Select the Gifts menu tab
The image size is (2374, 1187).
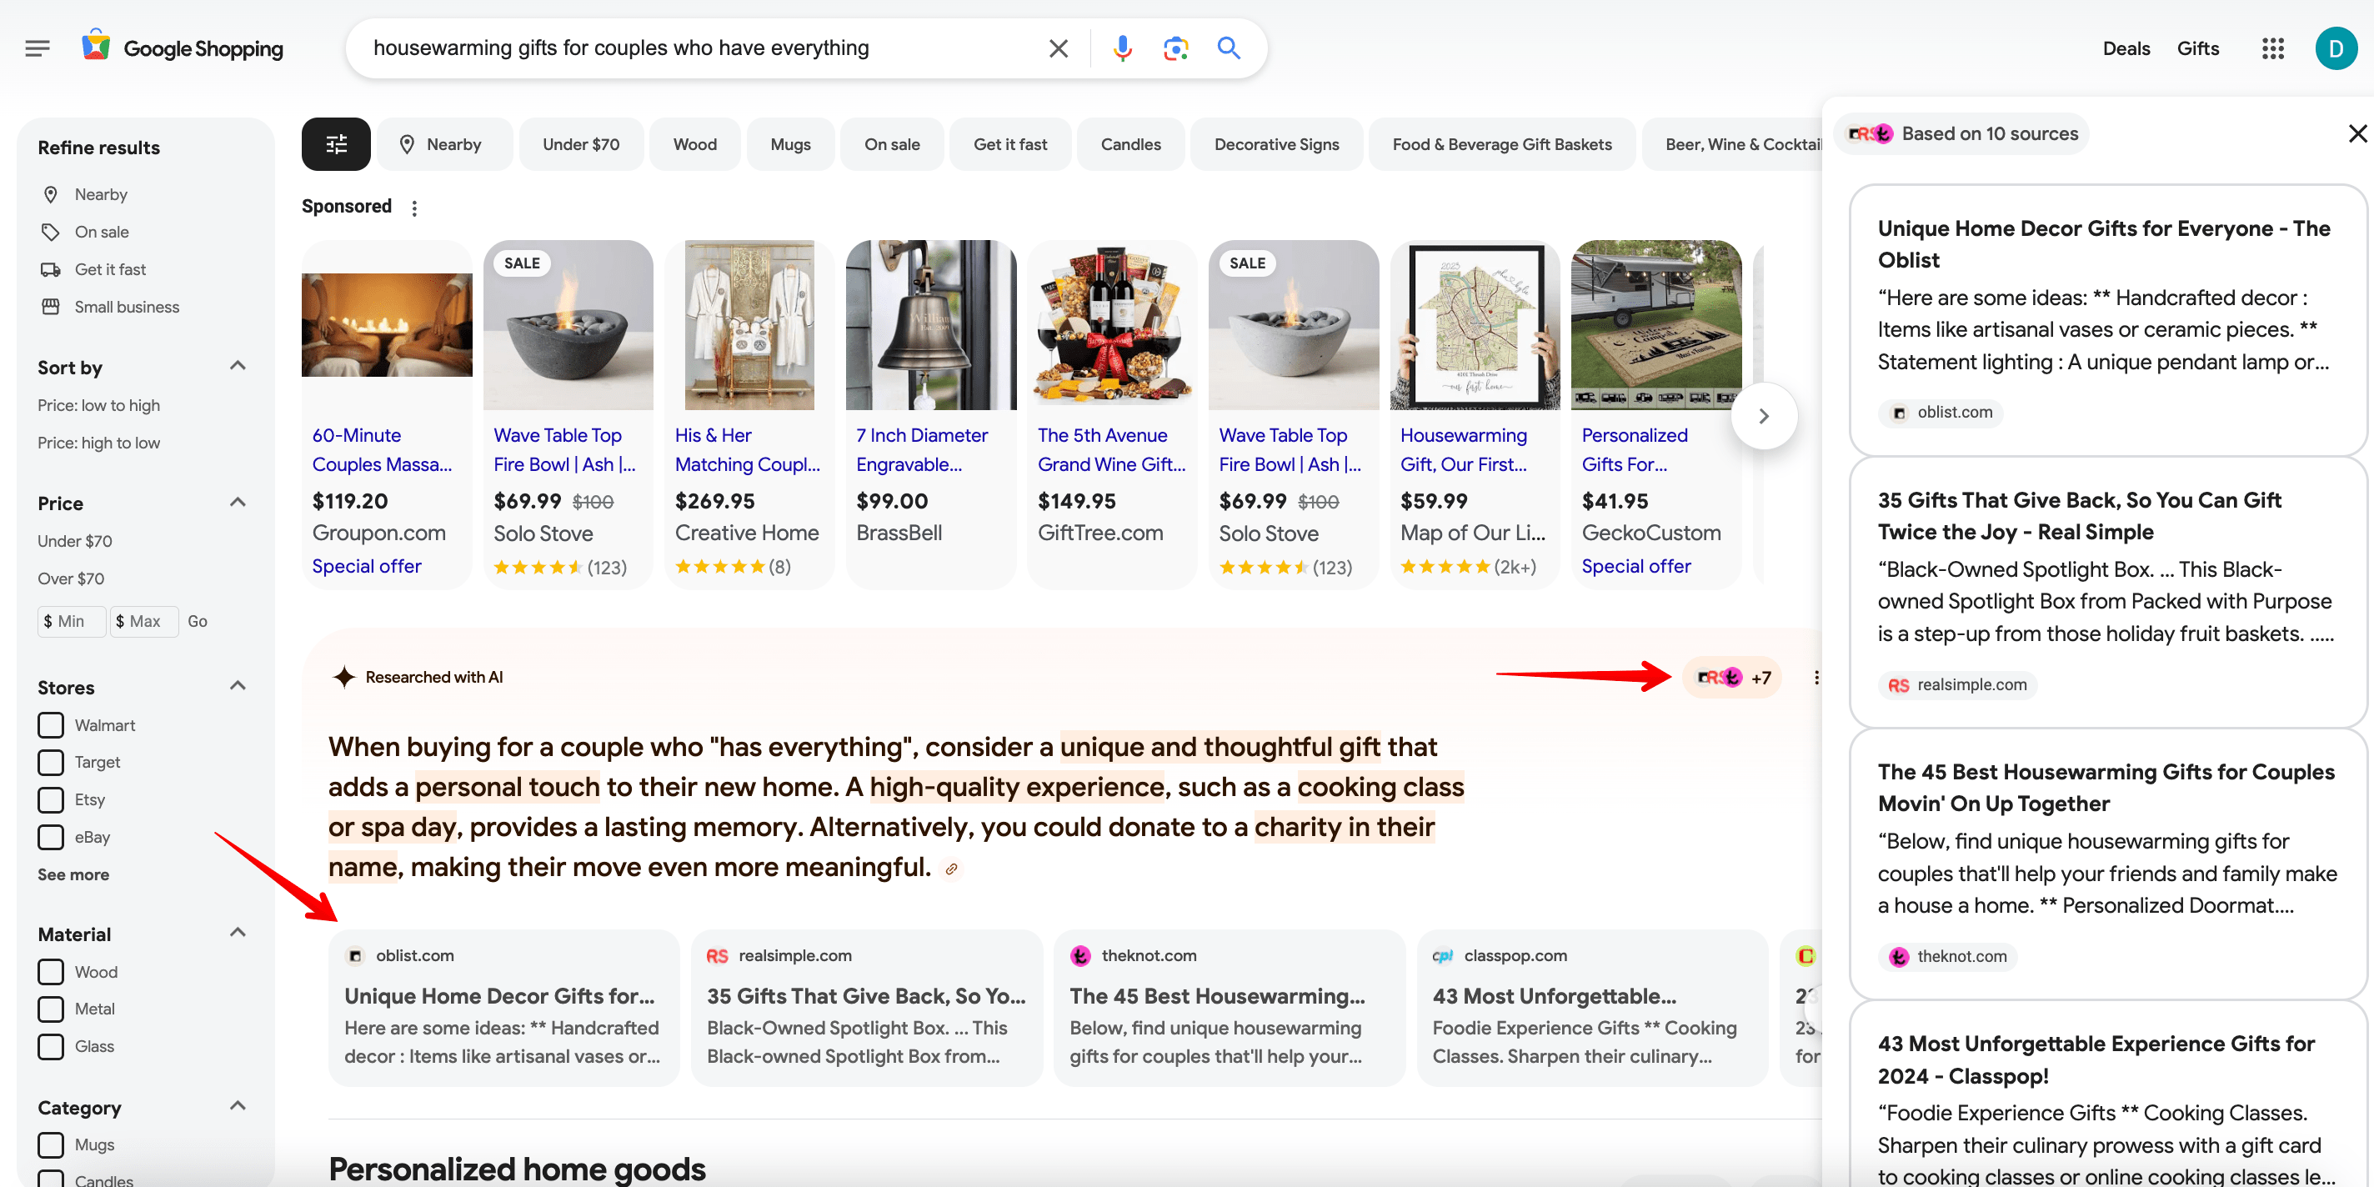tap(2198, 47)
